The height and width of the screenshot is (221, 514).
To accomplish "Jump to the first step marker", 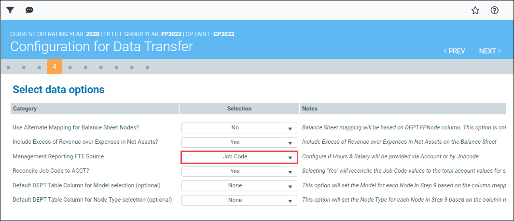I will pos(8,67).
